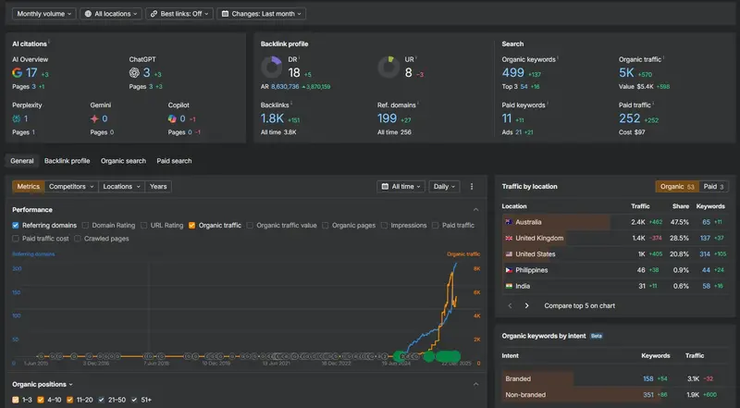
Task: Click the Copilot logo icon
Action: point(173,119)
